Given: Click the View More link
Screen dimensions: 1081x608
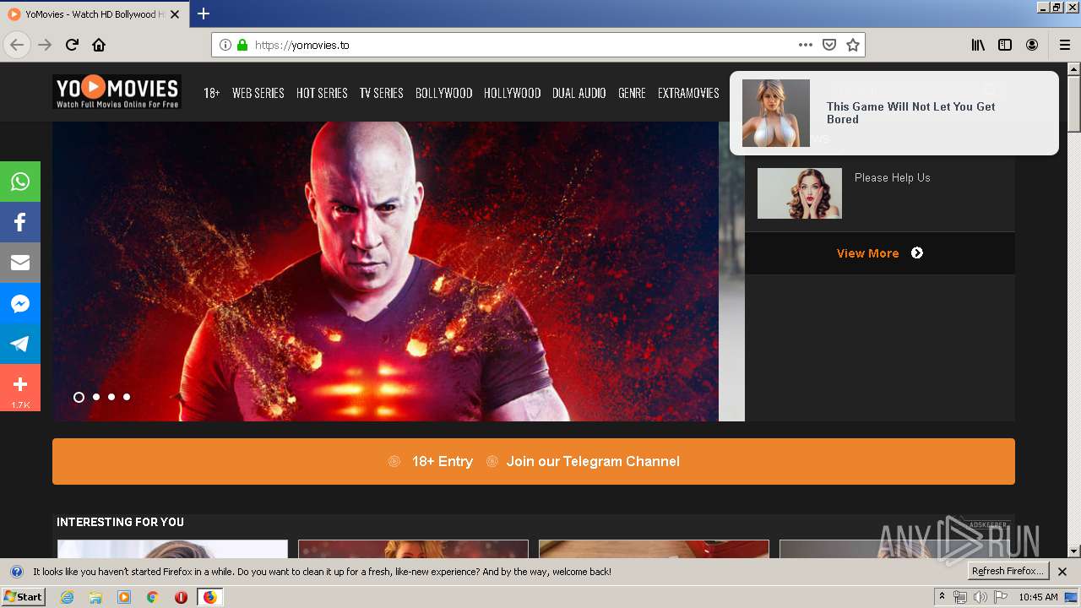Looking at the screenshot, I should pos(867,253).
